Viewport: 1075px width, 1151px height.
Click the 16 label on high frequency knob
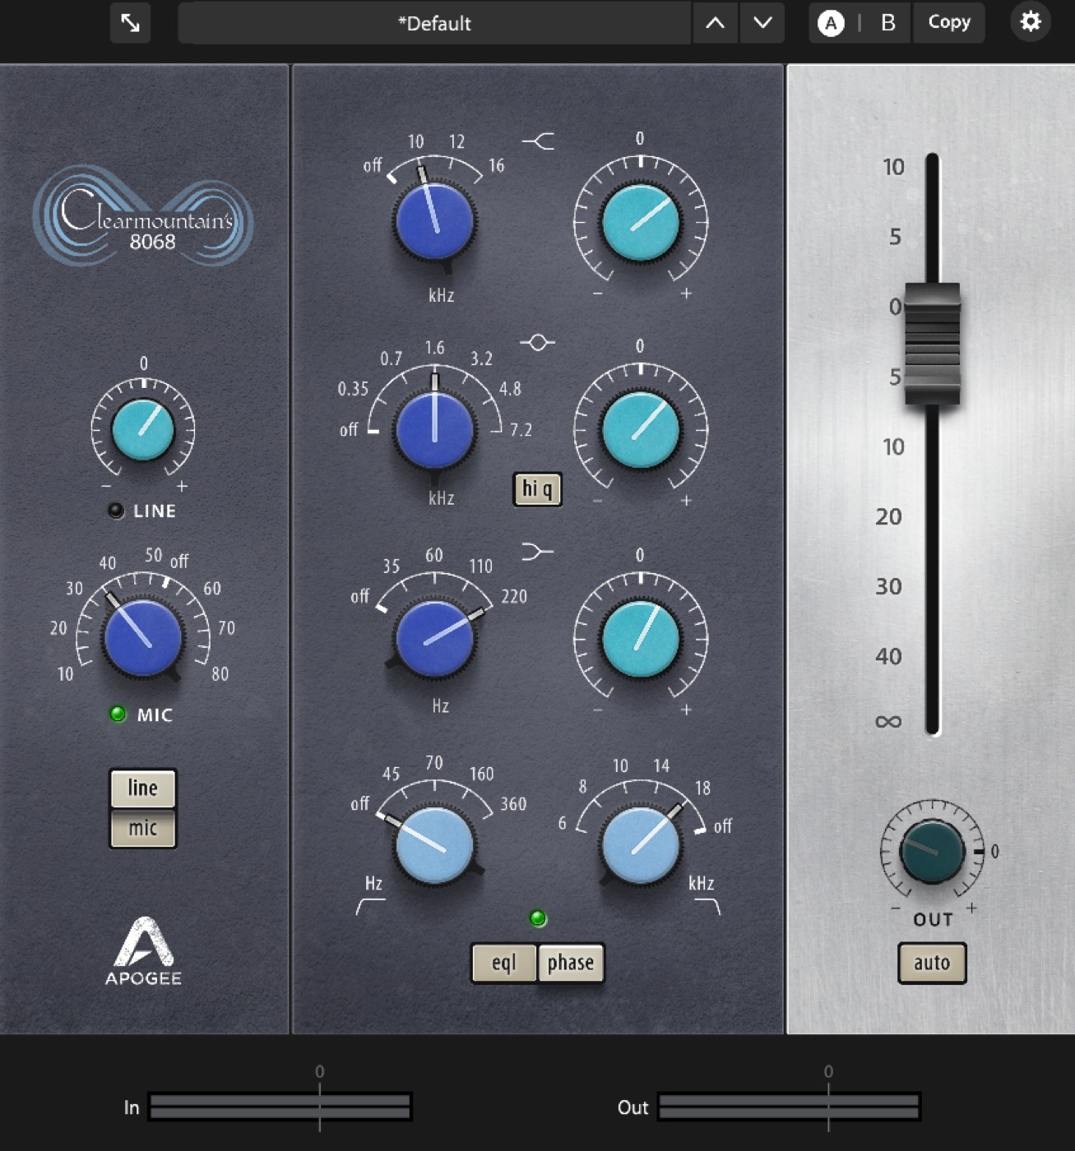coord(496,166)
